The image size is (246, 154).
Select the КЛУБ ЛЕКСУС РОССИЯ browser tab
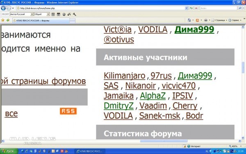pyautogui.click(x=41, y=21)
